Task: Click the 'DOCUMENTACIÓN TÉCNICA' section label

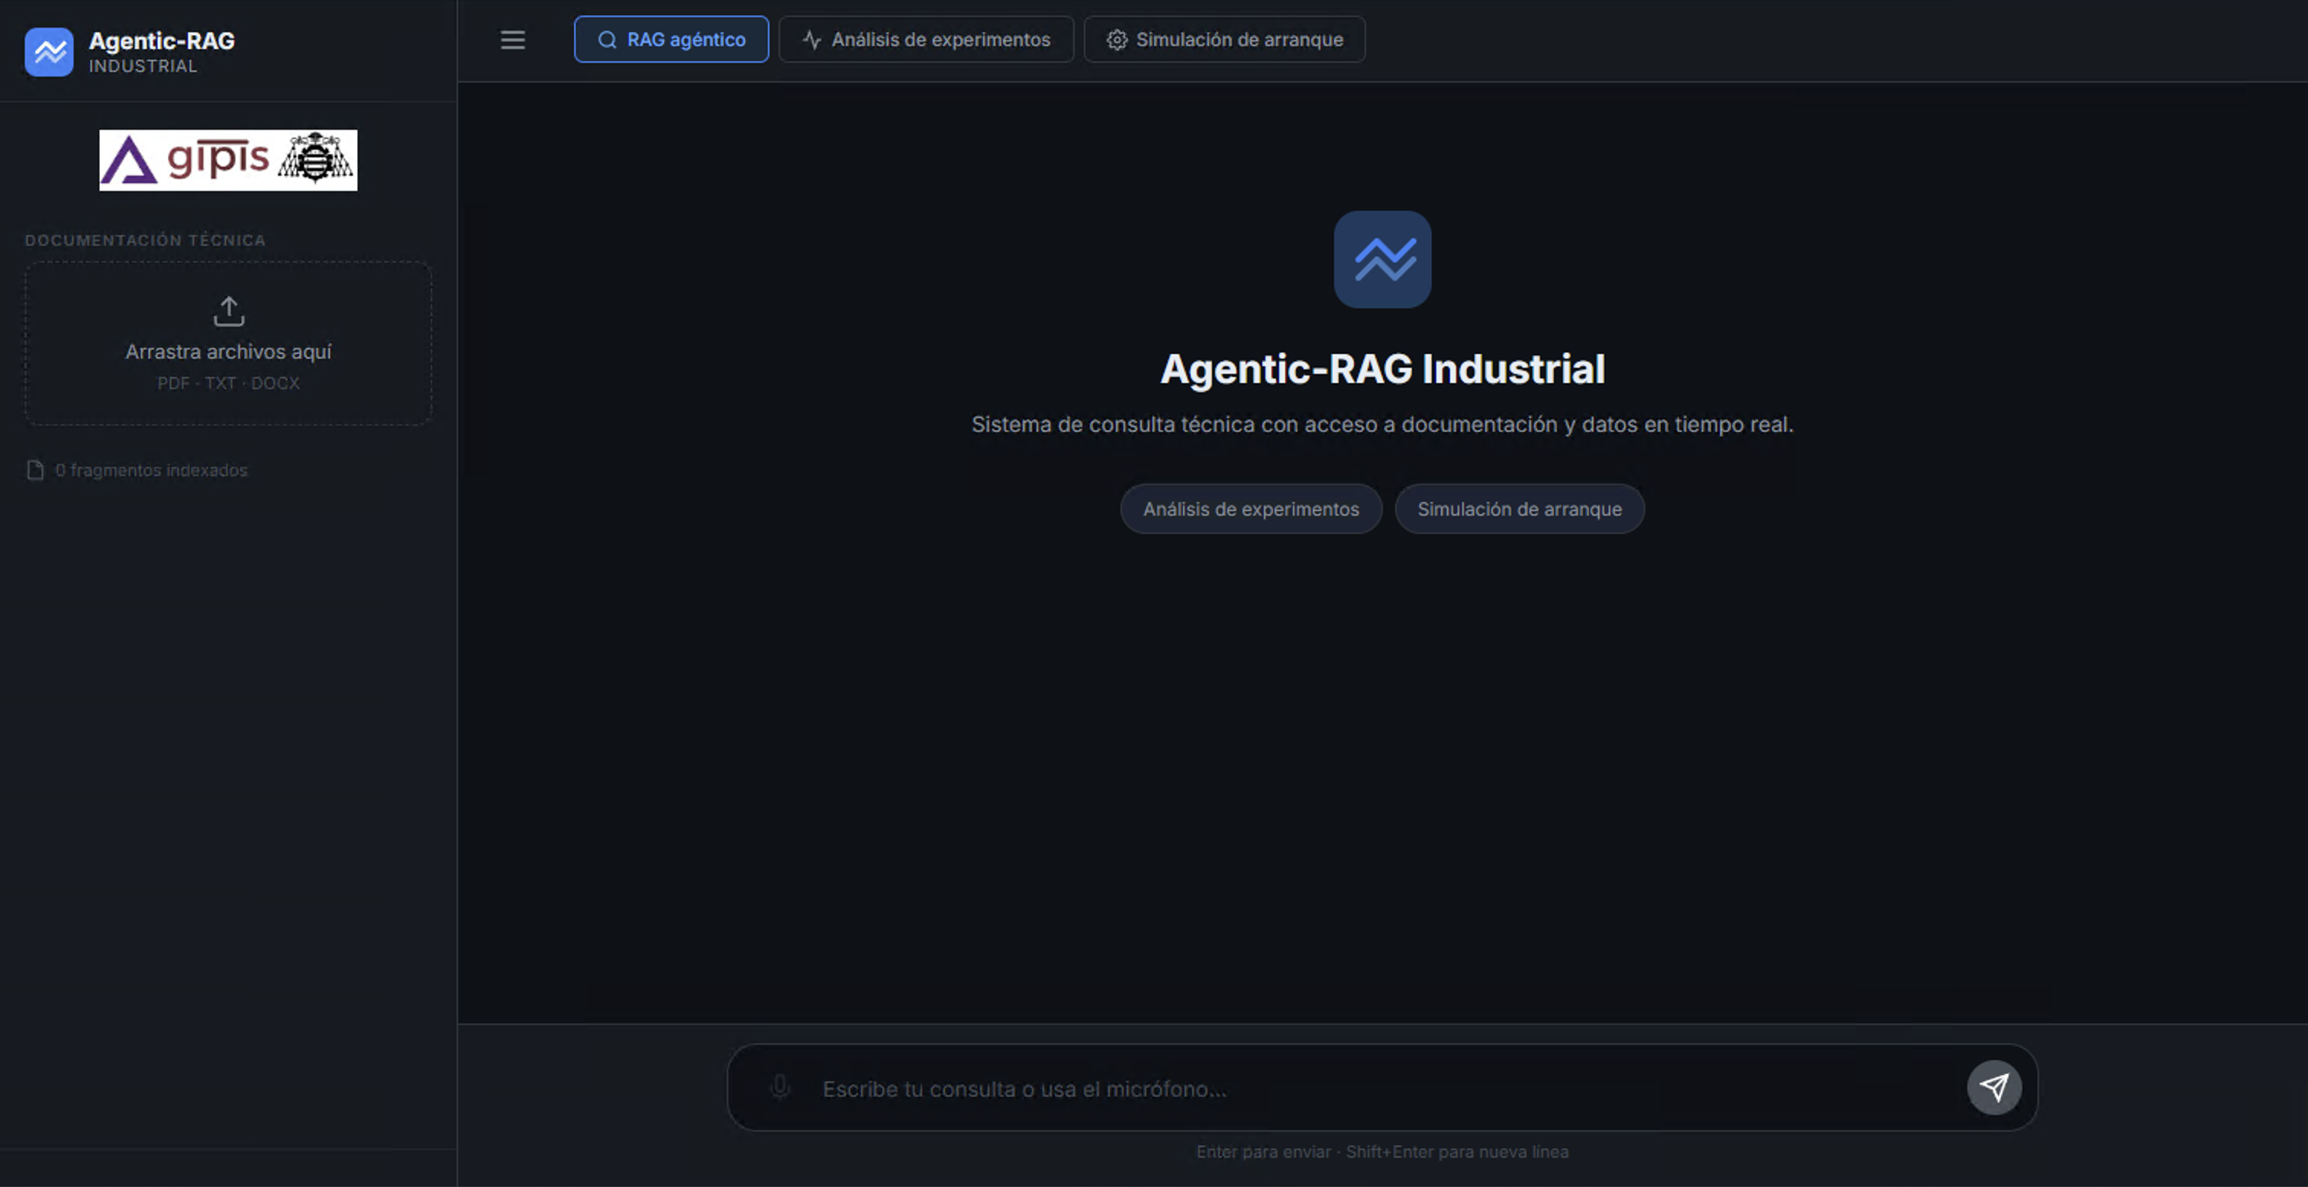Action: click(x=145, y=240)
